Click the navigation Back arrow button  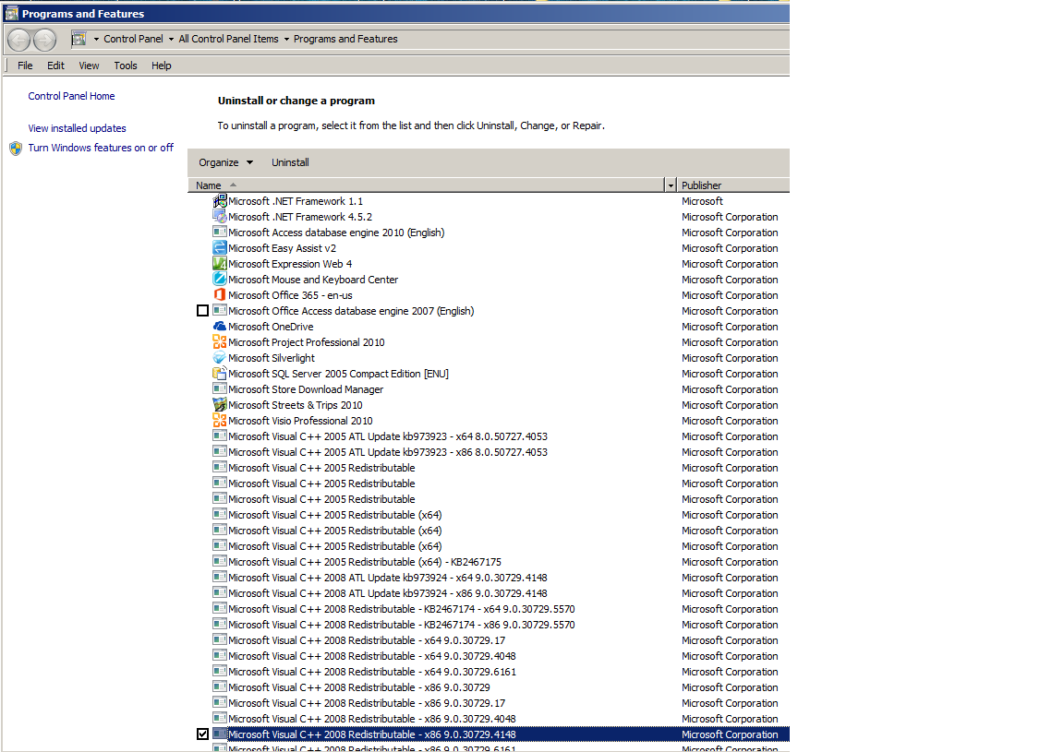tap(19, 40)
